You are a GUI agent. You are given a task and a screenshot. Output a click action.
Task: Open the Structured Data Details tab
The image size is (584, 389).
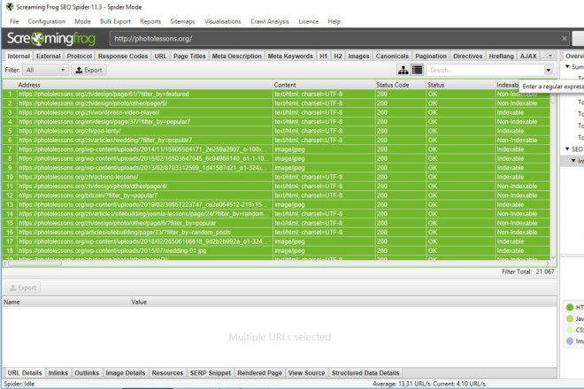(365, 372)
